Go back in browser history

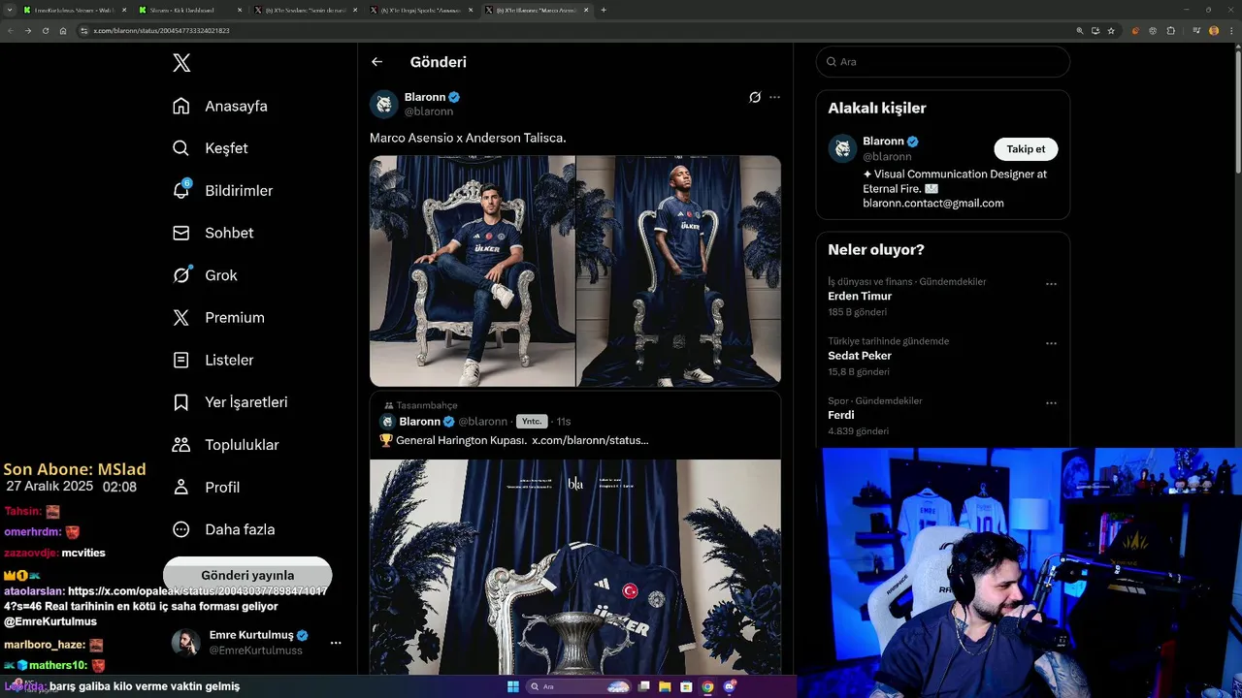10,31
